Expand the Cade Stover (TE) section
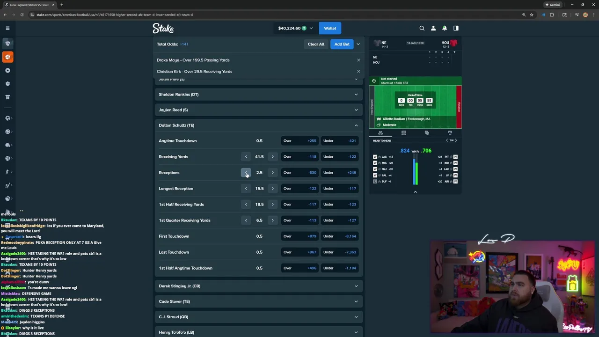The image size is (599, 337). (x=258, y=301)
